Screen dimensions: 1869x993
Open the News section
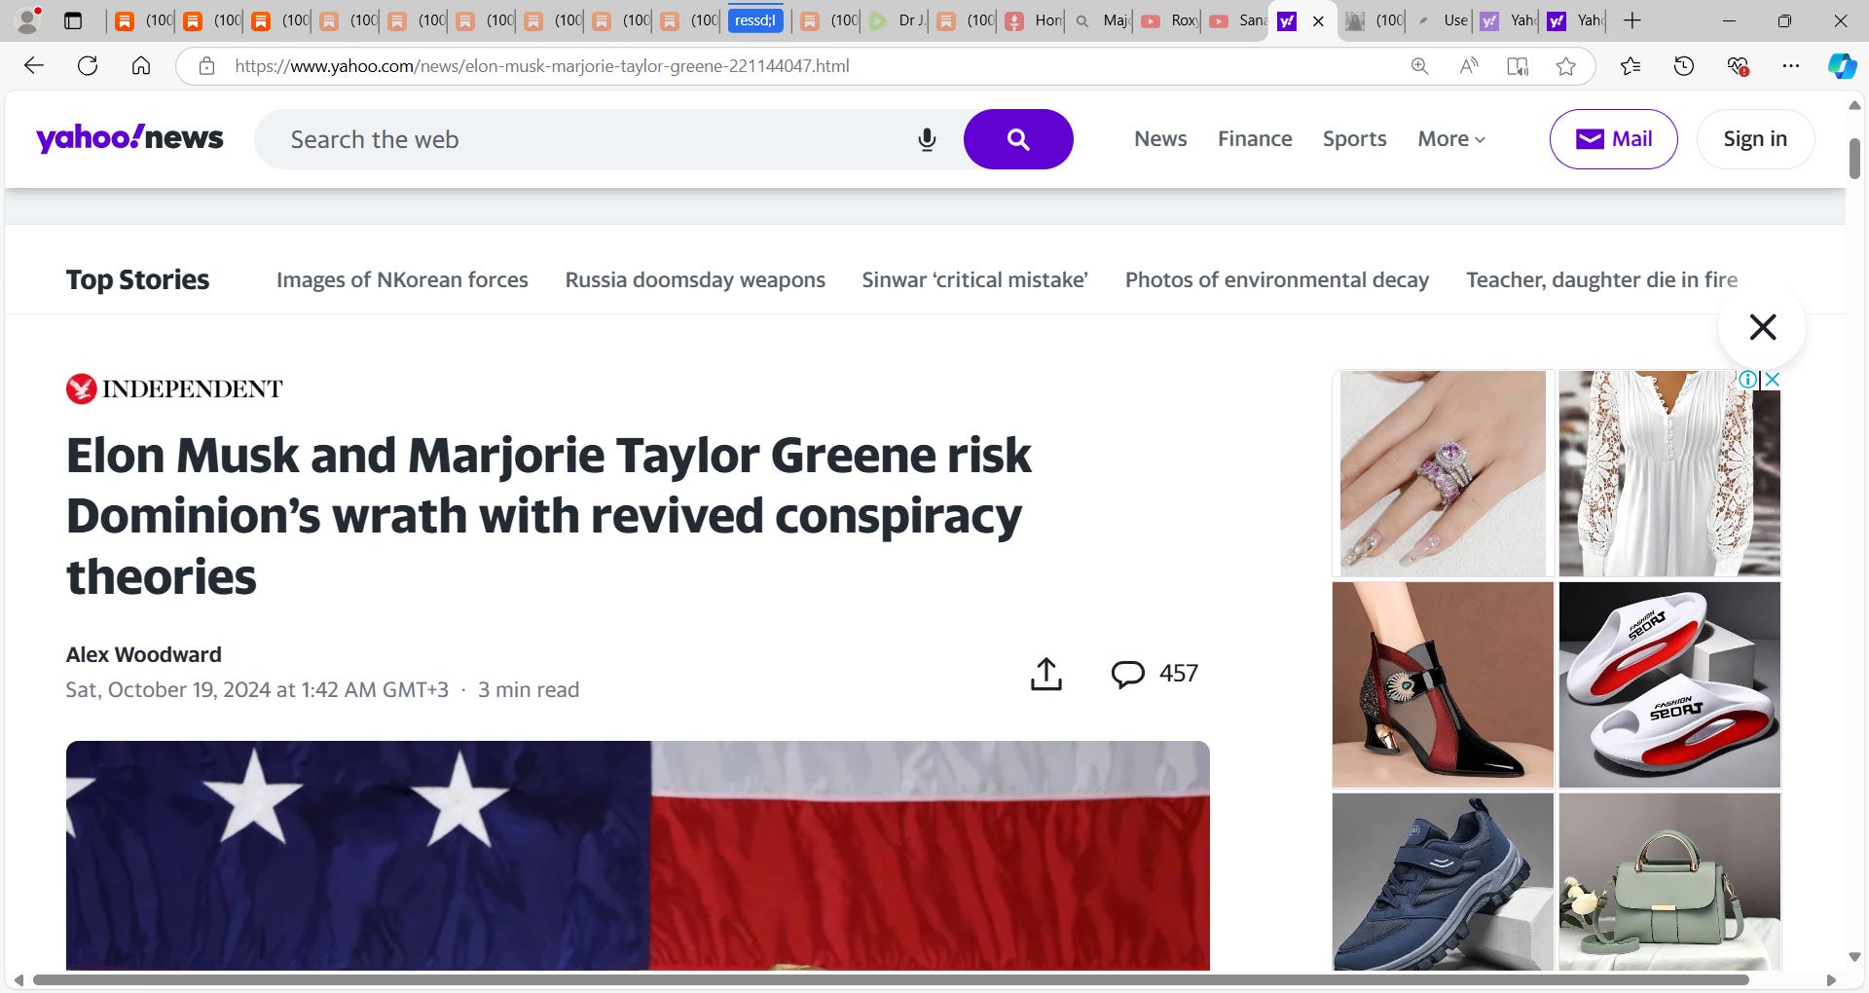(1160, 139)
